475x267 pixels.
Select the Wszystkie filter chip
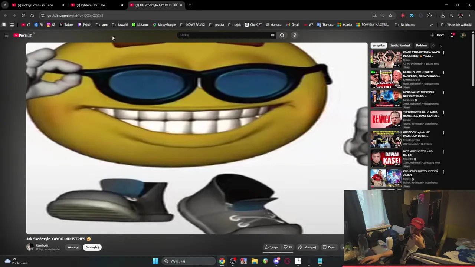click(x=379, y=46)
